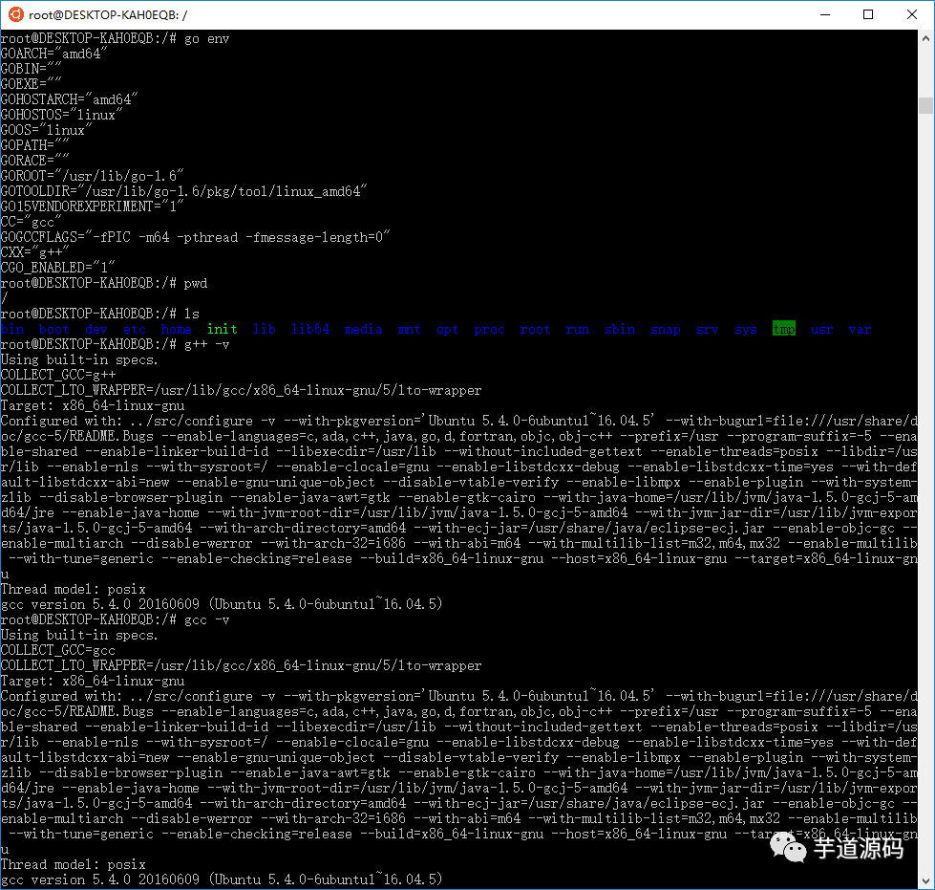Click the 'boot' directory name
Viewport: 935px width, 890px height.
54,330
